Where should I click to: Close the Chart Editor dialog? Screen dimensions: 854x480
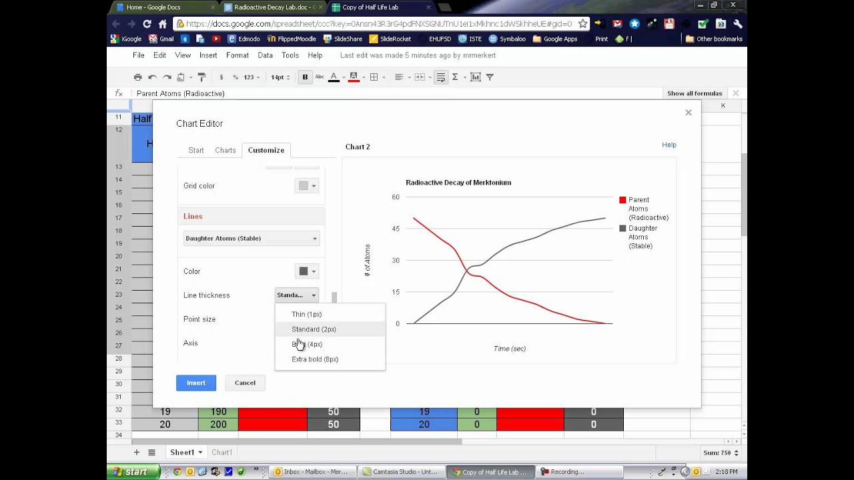click(689, 113)
